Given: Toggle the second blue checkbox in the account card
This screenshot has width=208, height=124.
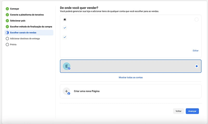Looking at the screenshot, I should [x=65, y=37].
